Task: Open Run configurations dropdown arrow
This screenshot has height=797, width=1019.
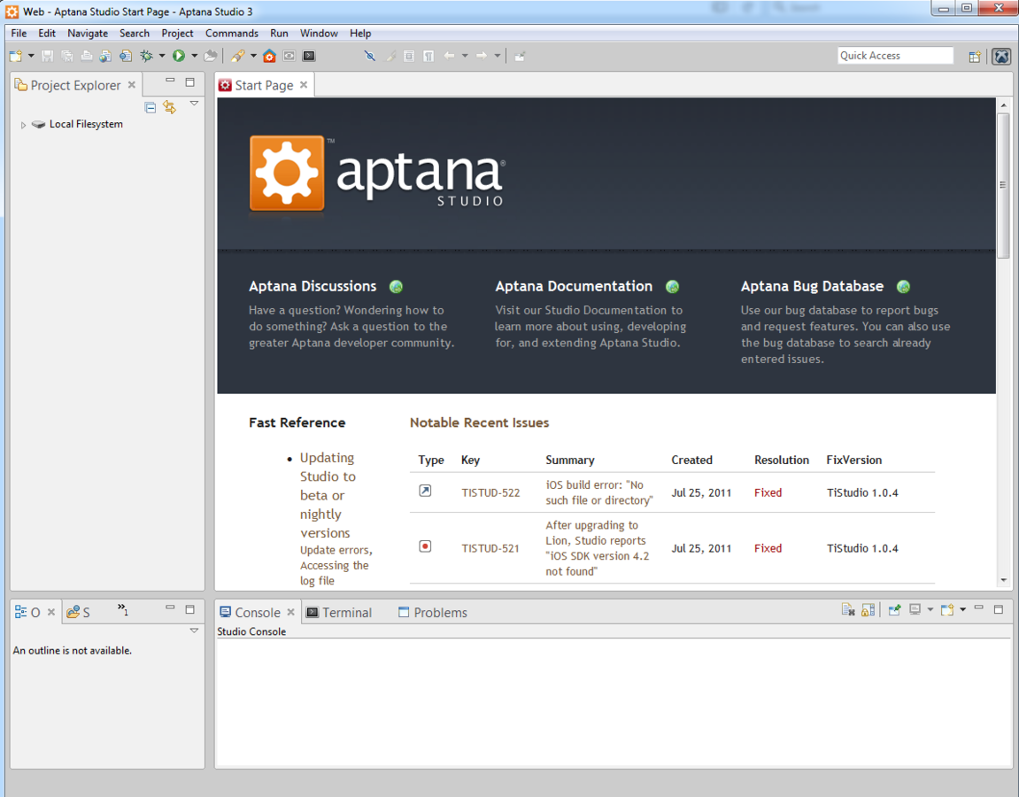Action: coord(194,56)
